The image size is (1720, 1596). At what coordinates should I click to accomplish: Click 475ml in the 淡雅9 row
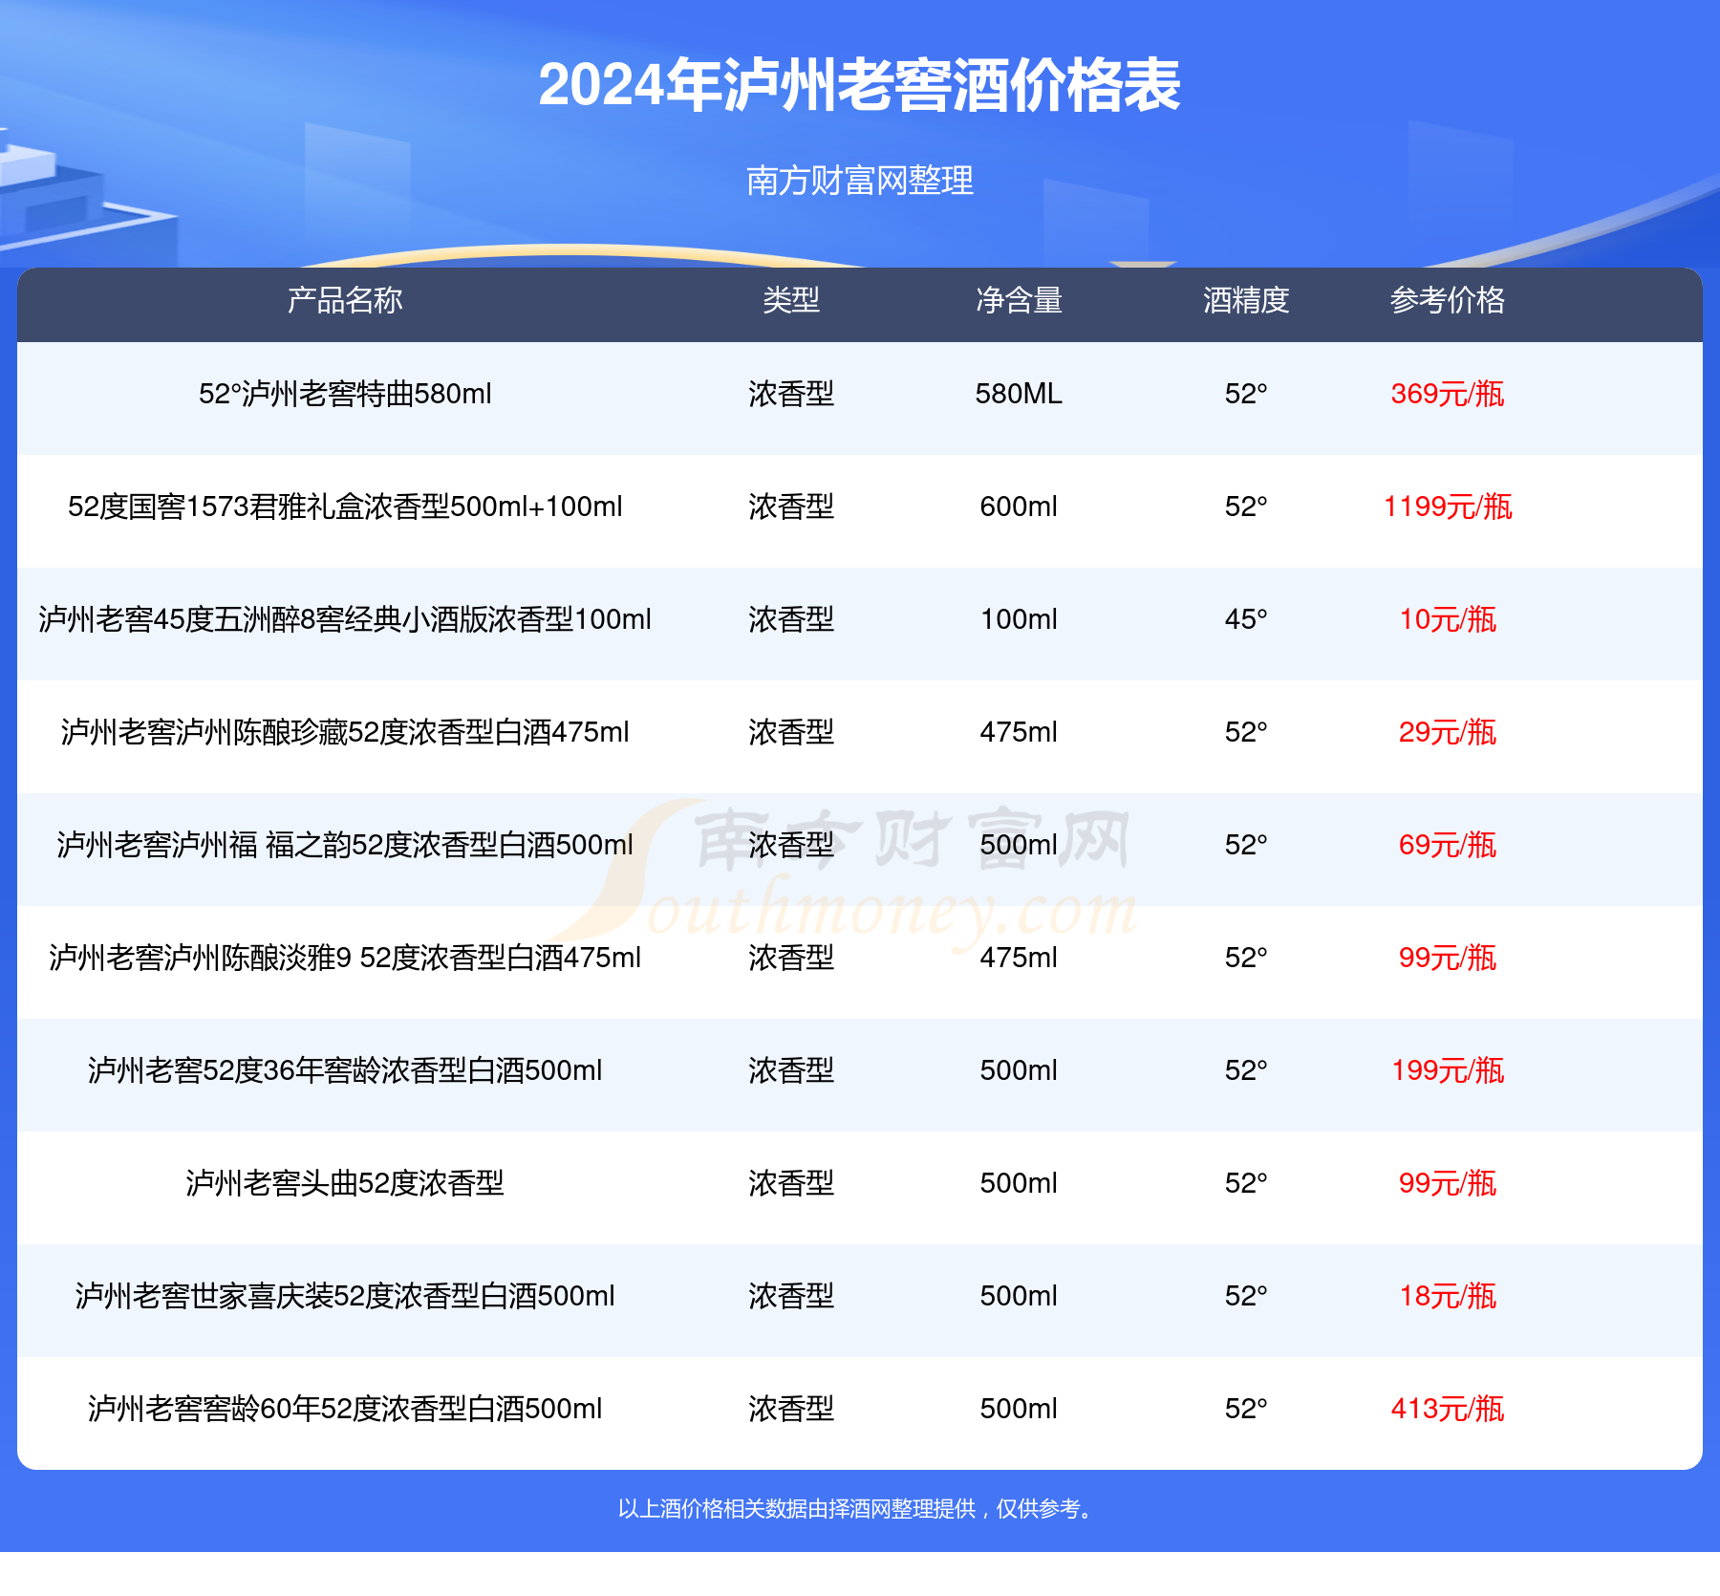pyautogui.click(x=1019, y=958)
